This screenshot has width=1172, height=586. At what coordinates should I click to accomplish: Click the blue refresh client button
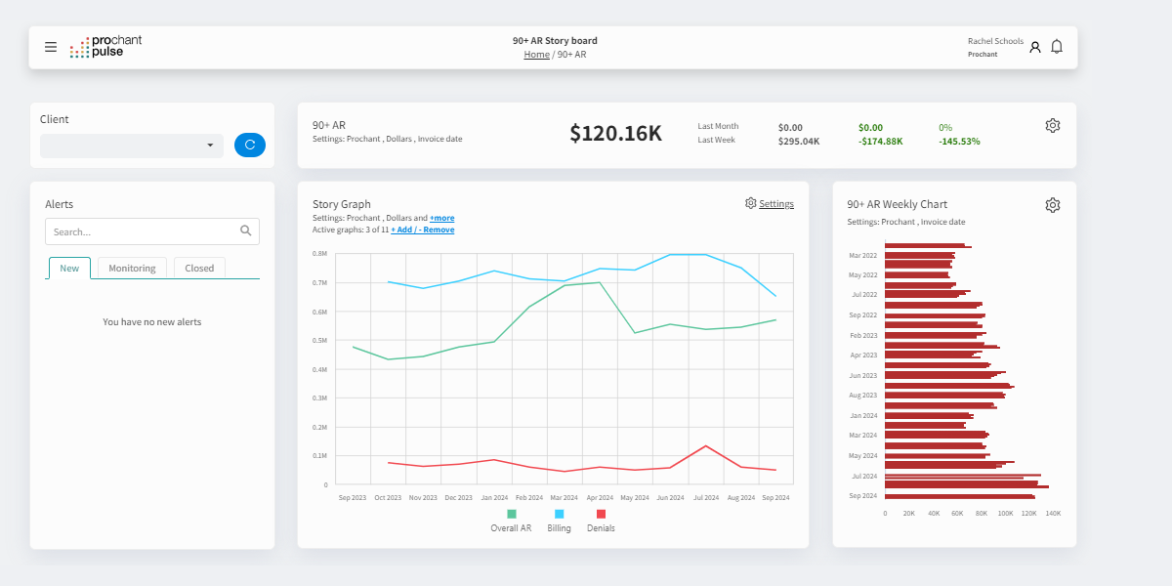coord(250,146)
